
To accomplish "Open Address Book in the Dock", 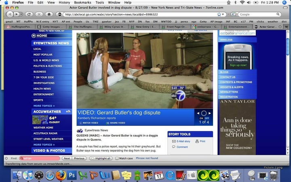I will tap(116, 175).
